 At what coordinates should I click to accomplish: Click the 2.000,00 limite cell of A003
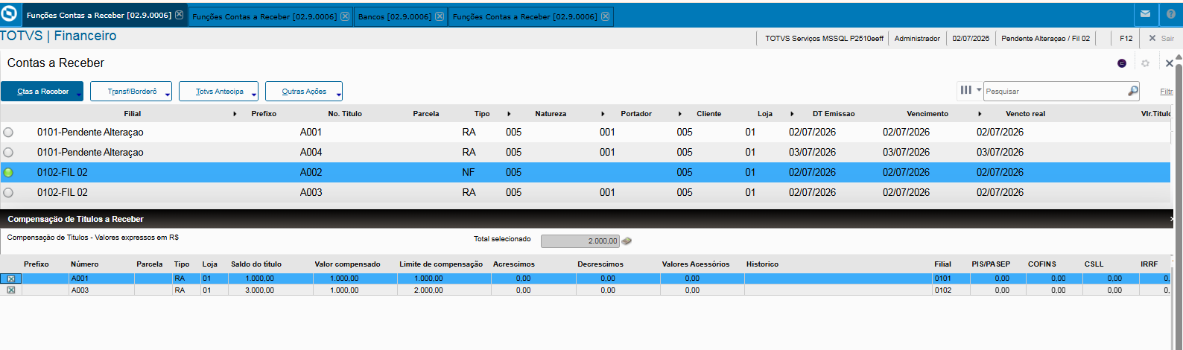pos(428,290)
